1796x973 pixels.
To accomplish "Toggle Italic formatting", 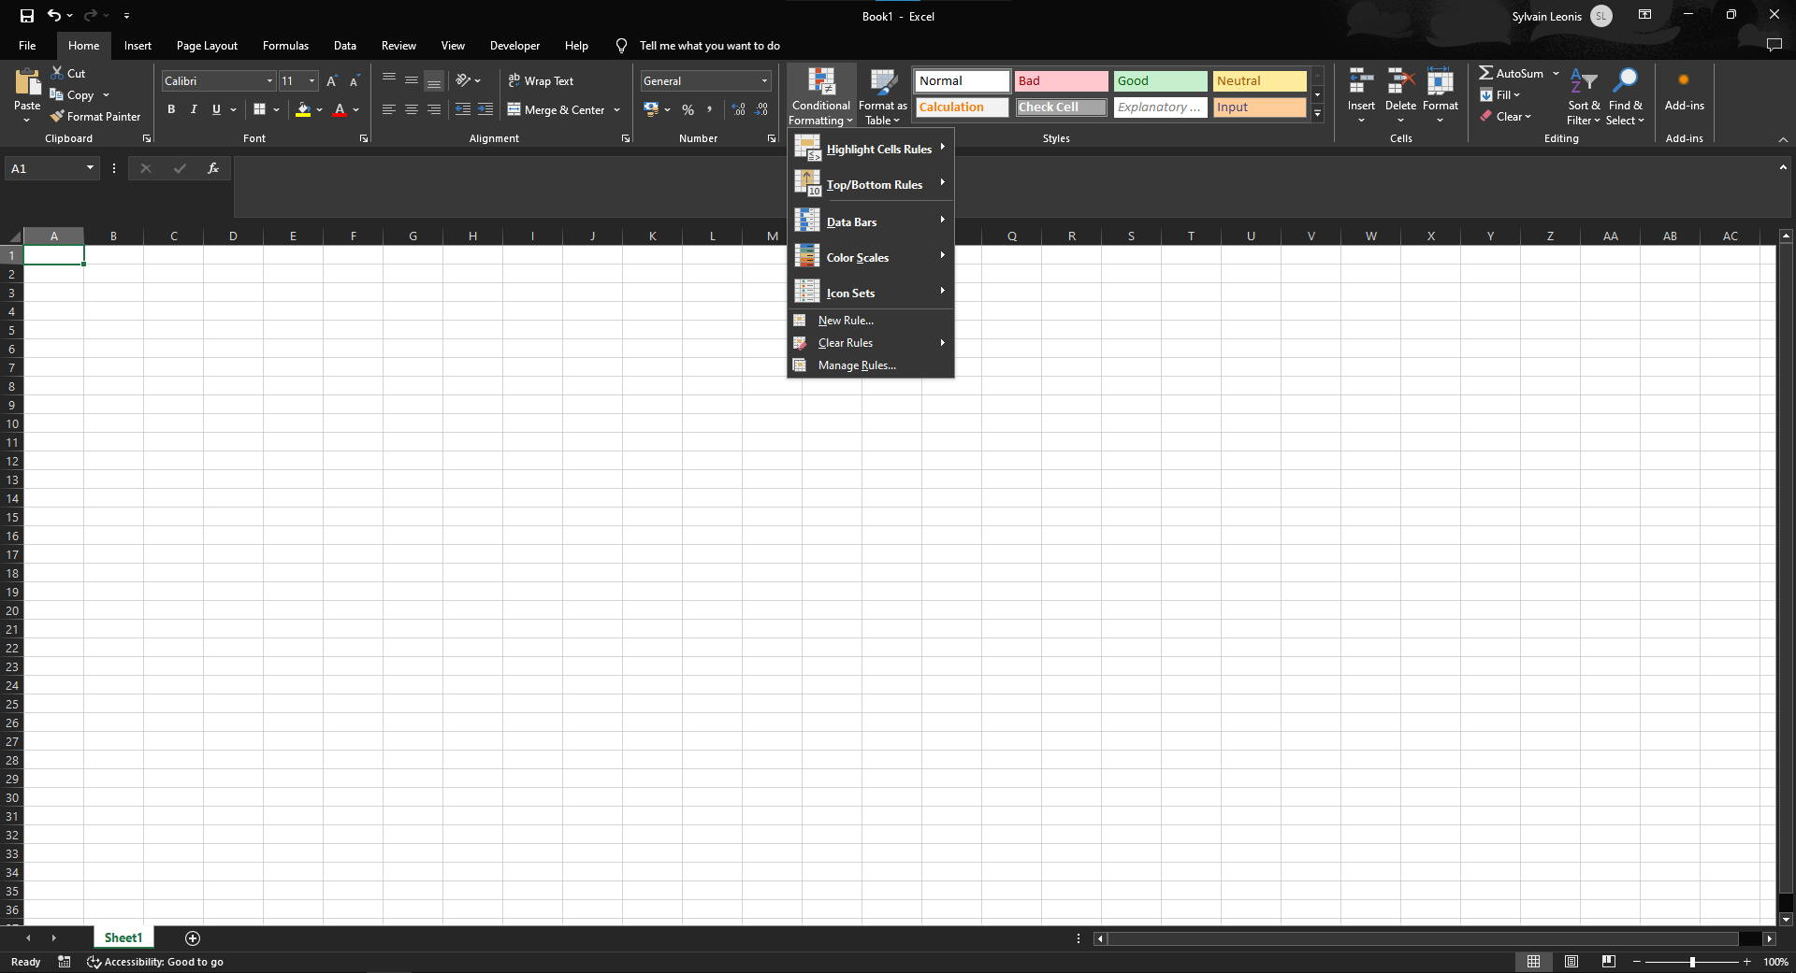I will pyautogui.click(x=194, y=109).
